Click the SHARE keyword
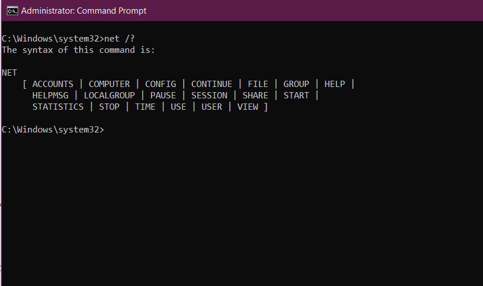This screenshot has height=286, width=483. pyautogui.click(x=255, y=96)
